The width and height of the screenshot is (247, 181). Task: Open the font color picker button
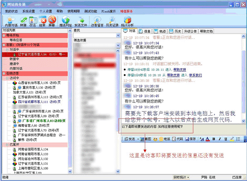click(207, 139)
